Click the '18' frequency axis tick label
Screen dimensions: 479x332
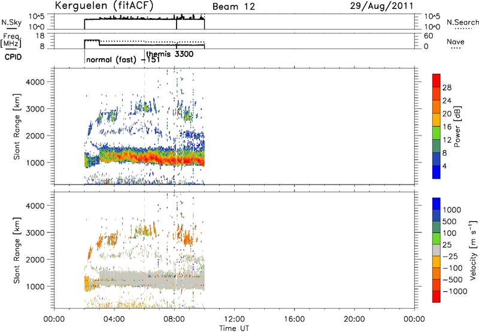(40, 35)
